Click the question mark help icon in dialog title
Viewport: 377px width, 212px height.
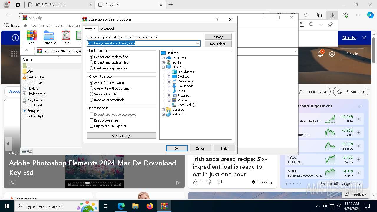pos(217,19)
